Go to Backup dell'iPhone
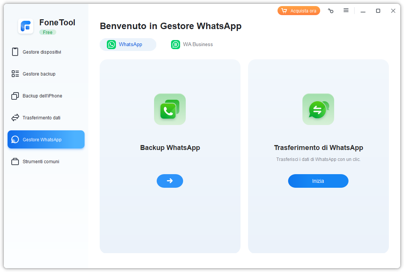The width and height of the screenshot is (404, 272). tap(42, 96)
